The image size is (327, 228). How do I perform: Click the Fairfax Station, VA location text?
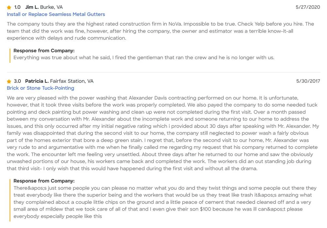click(x=72, y=81)
